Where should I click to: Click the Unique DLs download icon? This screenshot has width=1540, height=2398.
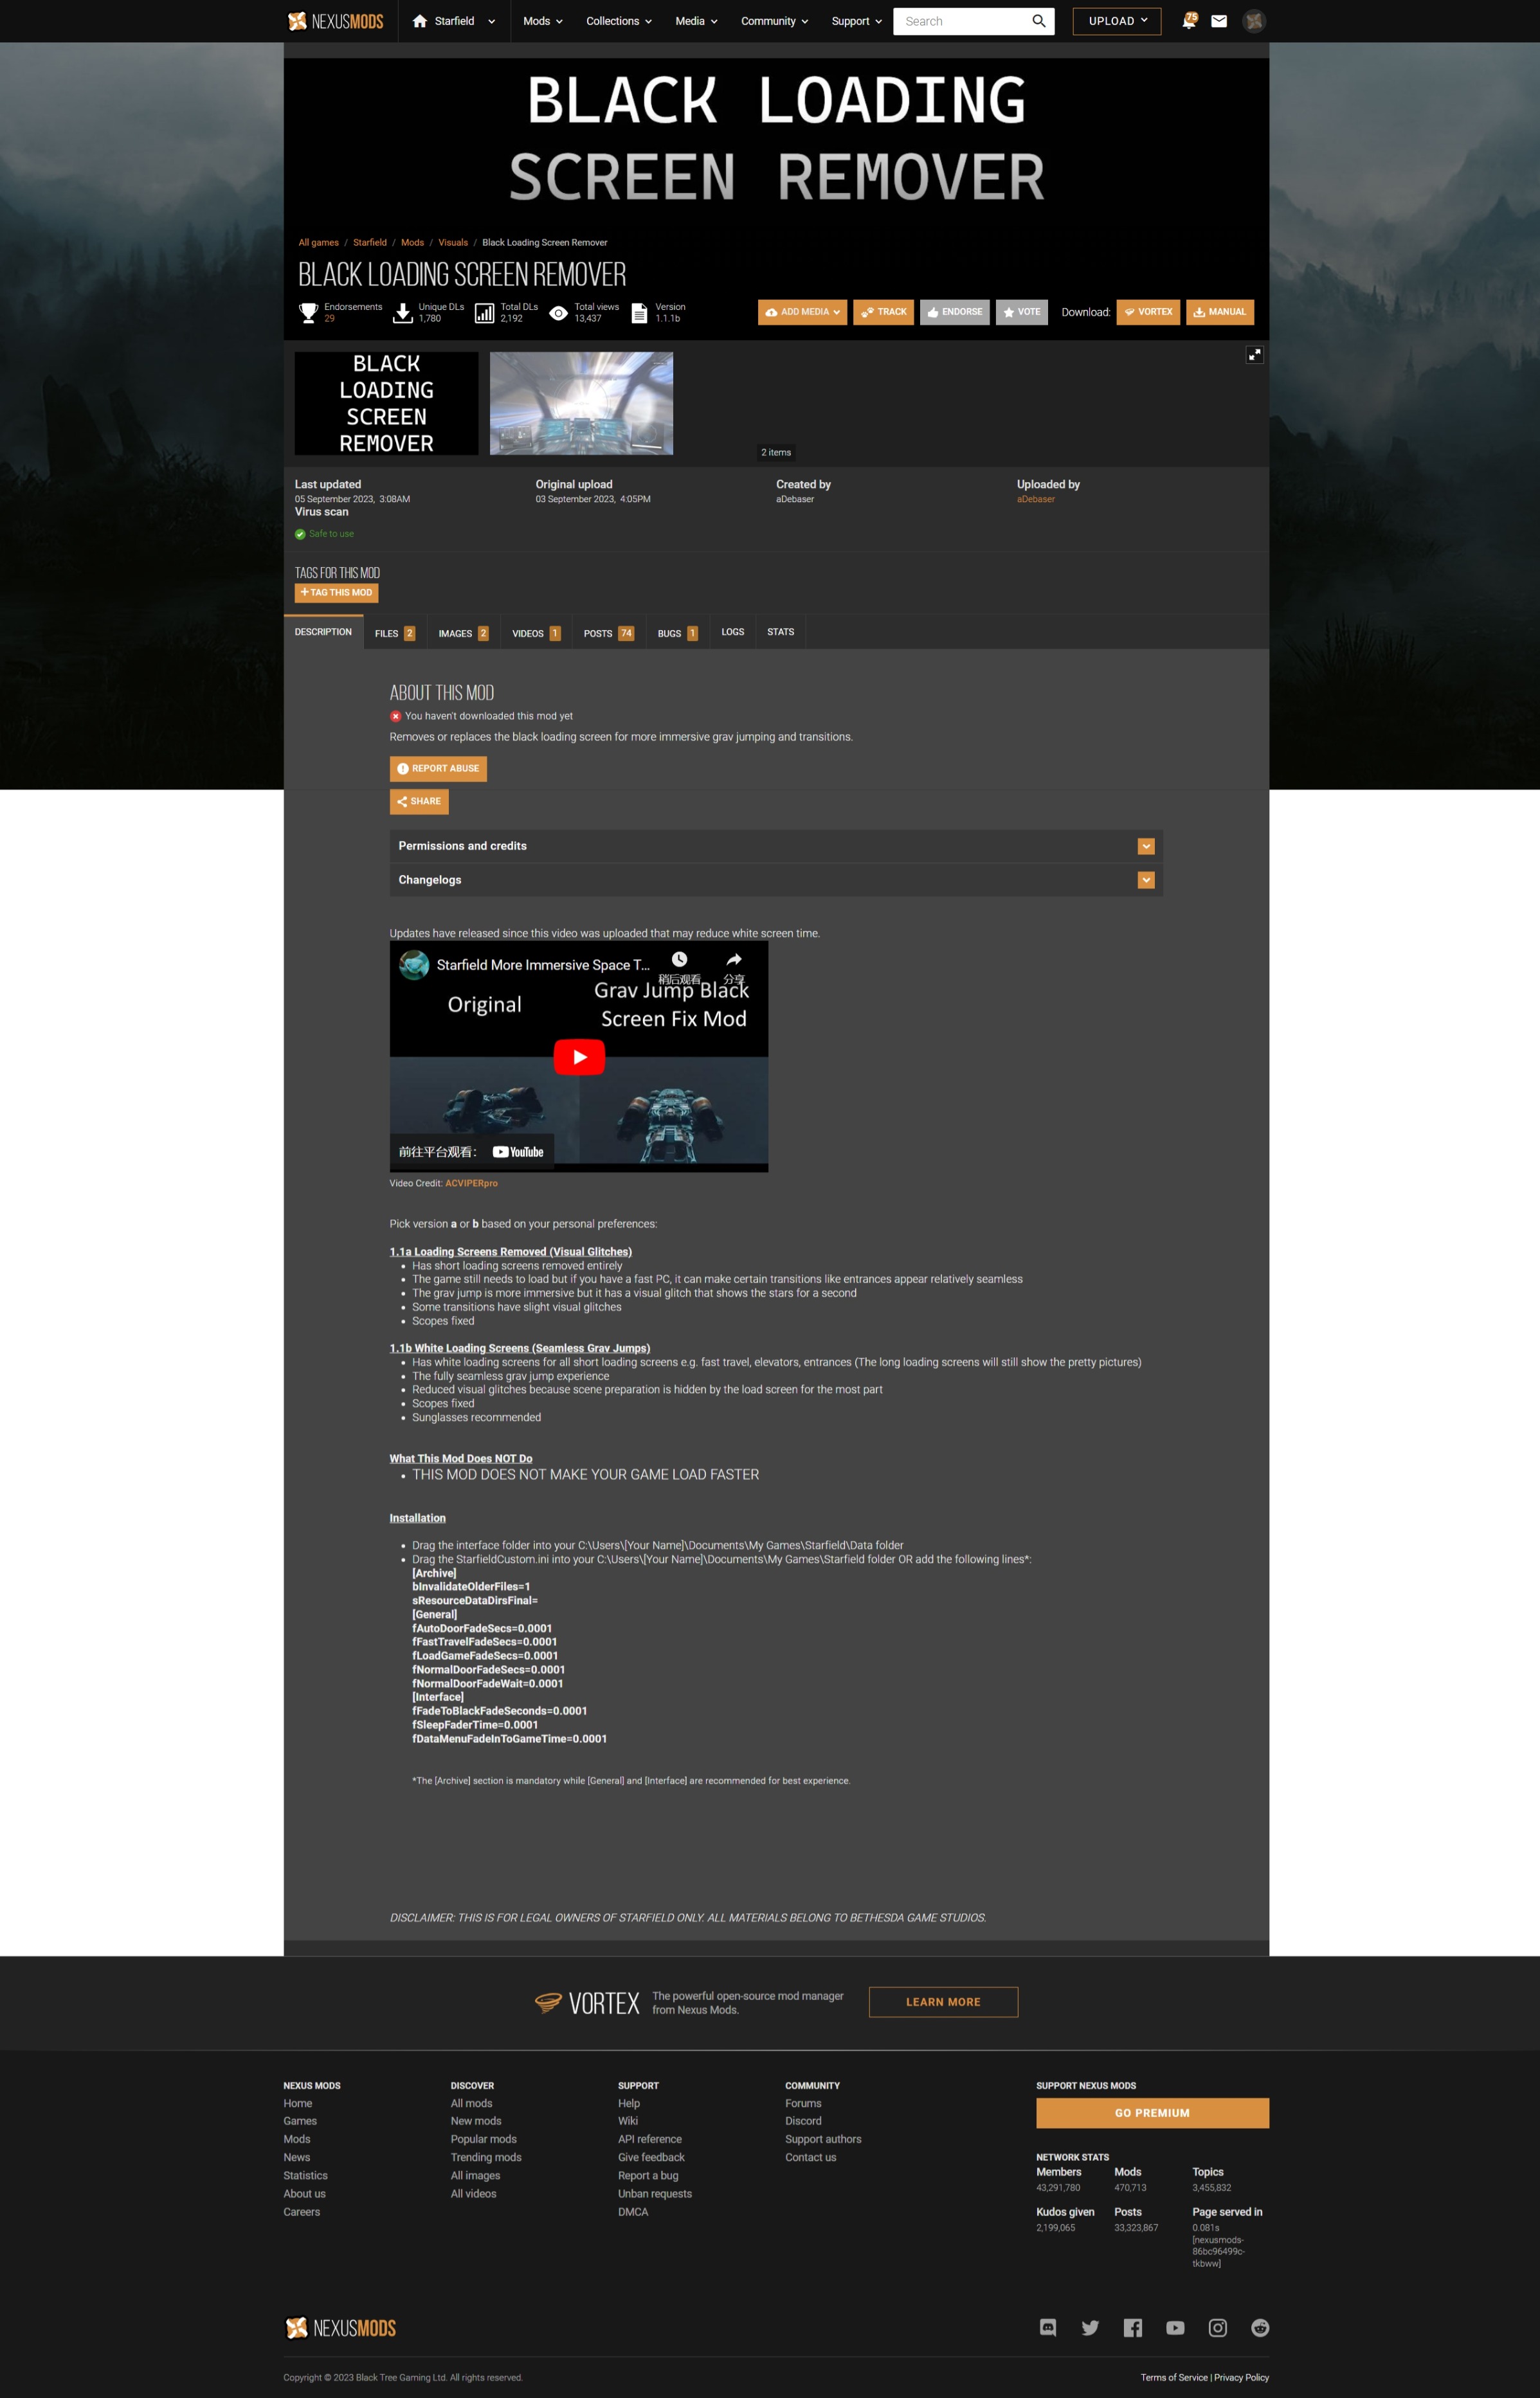(402, 313)
